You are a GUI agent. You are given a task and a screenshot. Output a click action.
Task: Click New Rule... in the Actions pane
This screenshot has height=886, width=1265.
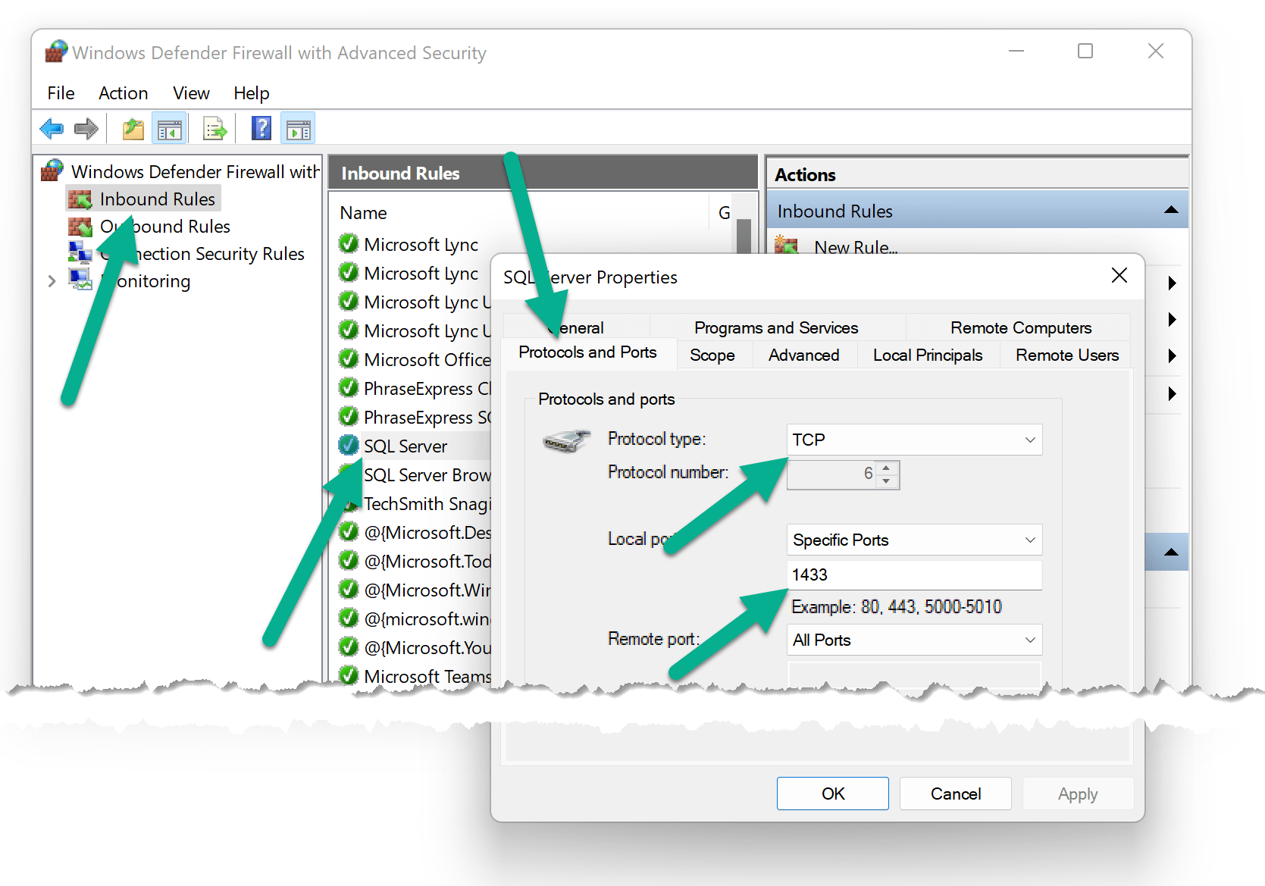pos(856,247)
